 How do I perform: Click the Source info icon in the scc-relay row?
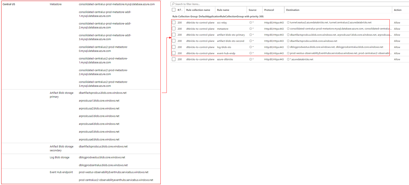tap(250, 23)
